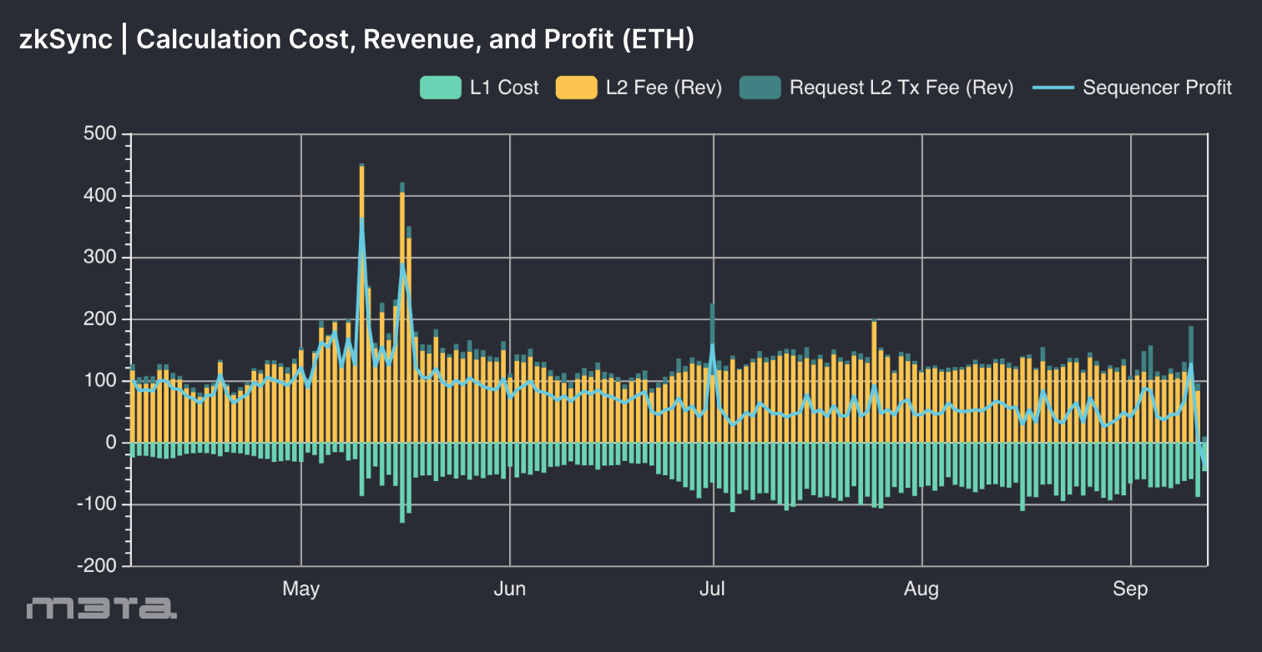Click the 0 baseline label on the y-axis
Viewport: 1262px width, 652px height.
(110, 443)
